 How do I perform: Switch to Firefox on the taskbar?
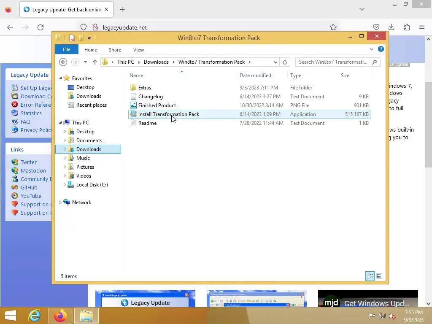(60, 316)
